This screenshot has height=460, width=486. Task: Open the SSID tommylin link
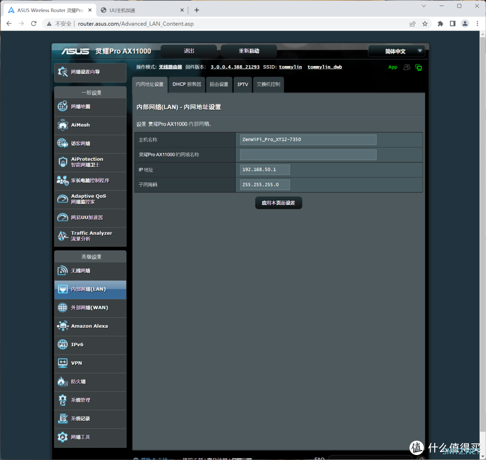[290, 67]
